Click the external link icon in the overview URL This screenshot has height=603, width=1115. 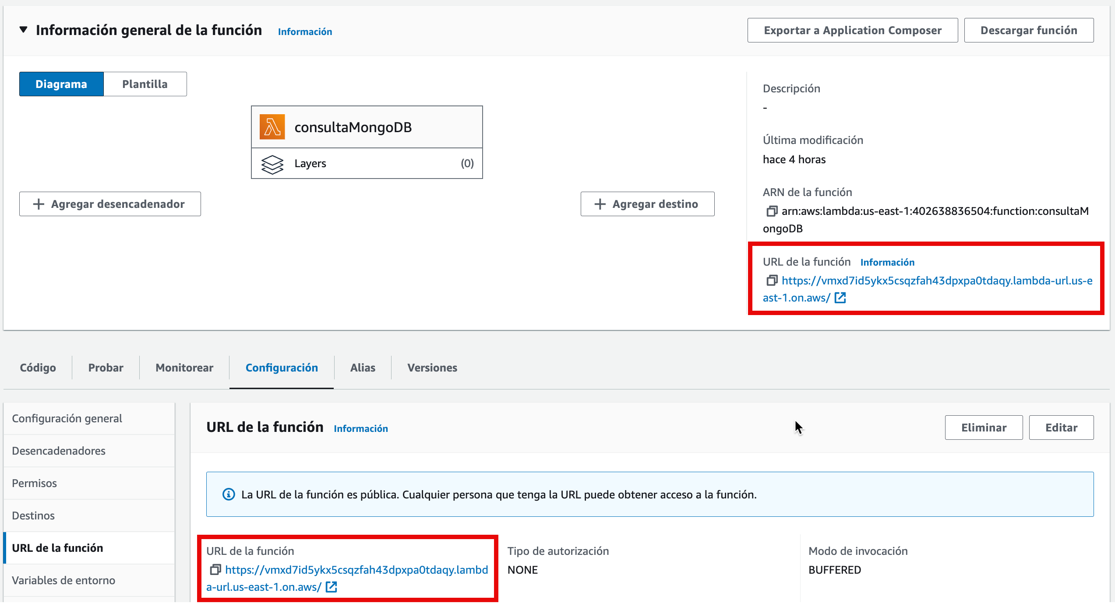[840, 298]
